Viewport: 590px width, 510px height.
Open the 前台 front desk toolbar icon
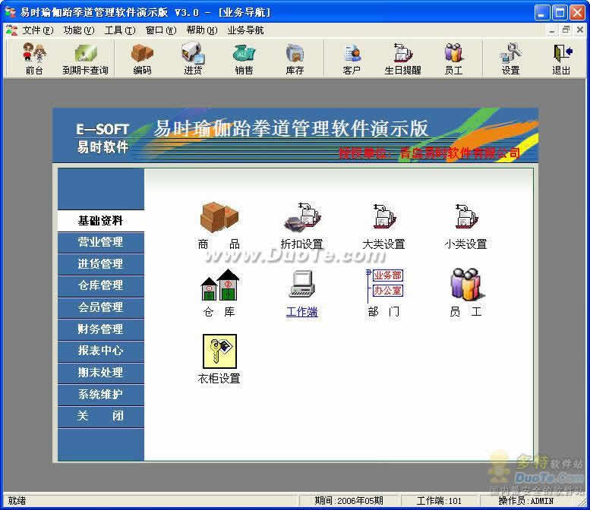34,58
